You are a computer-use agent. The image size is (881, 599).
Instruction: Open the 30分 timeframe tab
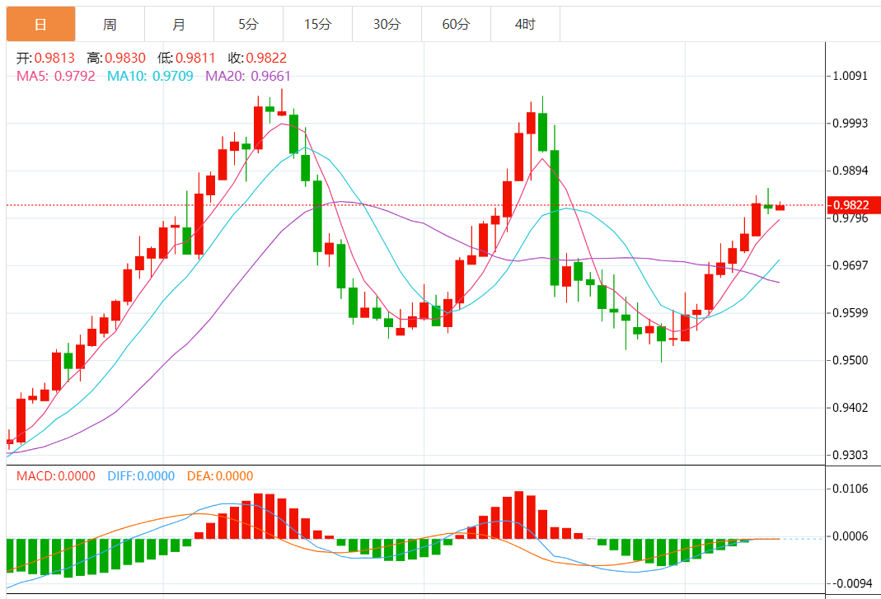387,24
